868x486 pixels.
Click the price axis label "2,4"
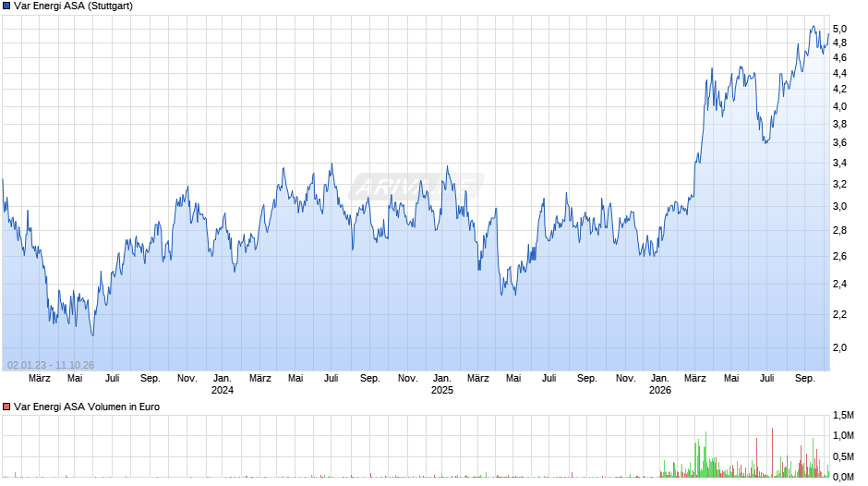click(x=839, y=285)
